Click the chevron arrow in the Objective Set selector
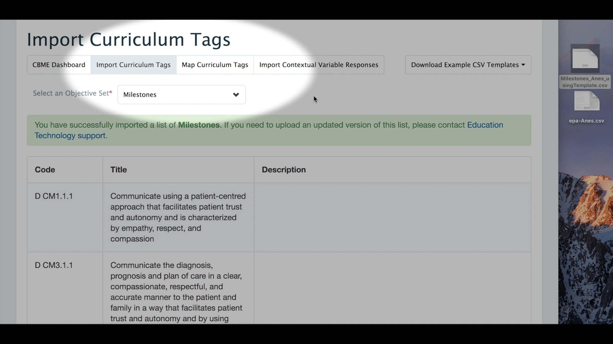 pos(236,95)
